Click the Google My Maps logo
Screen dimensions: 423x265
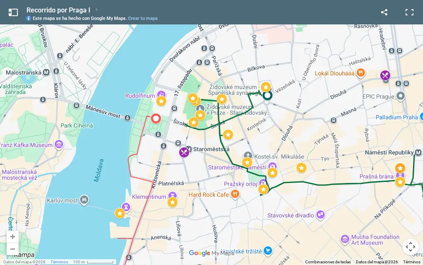(211, 253)
